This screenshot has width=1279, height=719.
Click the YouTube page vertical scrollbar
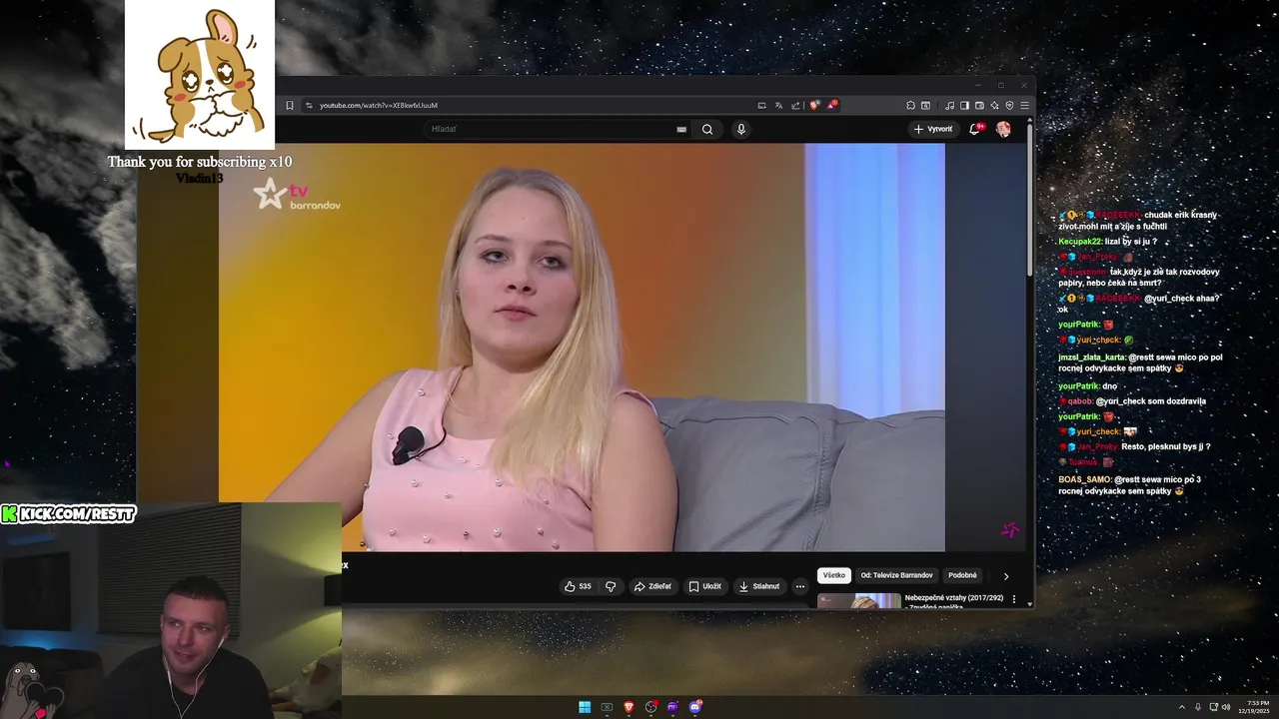coord(1030,200)
